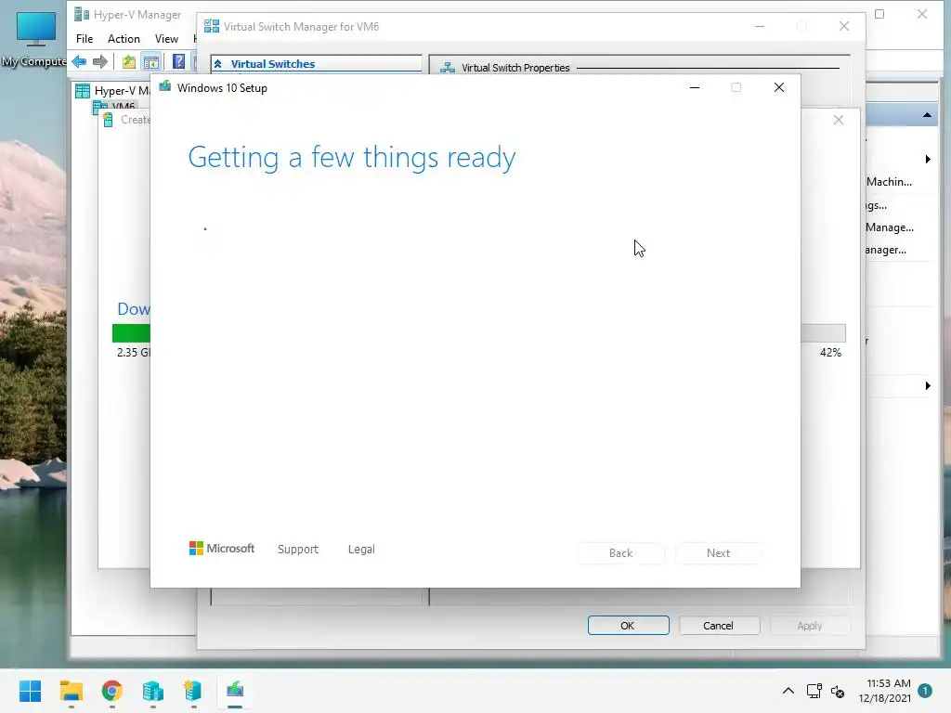This screenshot has height=713, width=951.
Task: Click the network status tray icon
Action: 814,691
